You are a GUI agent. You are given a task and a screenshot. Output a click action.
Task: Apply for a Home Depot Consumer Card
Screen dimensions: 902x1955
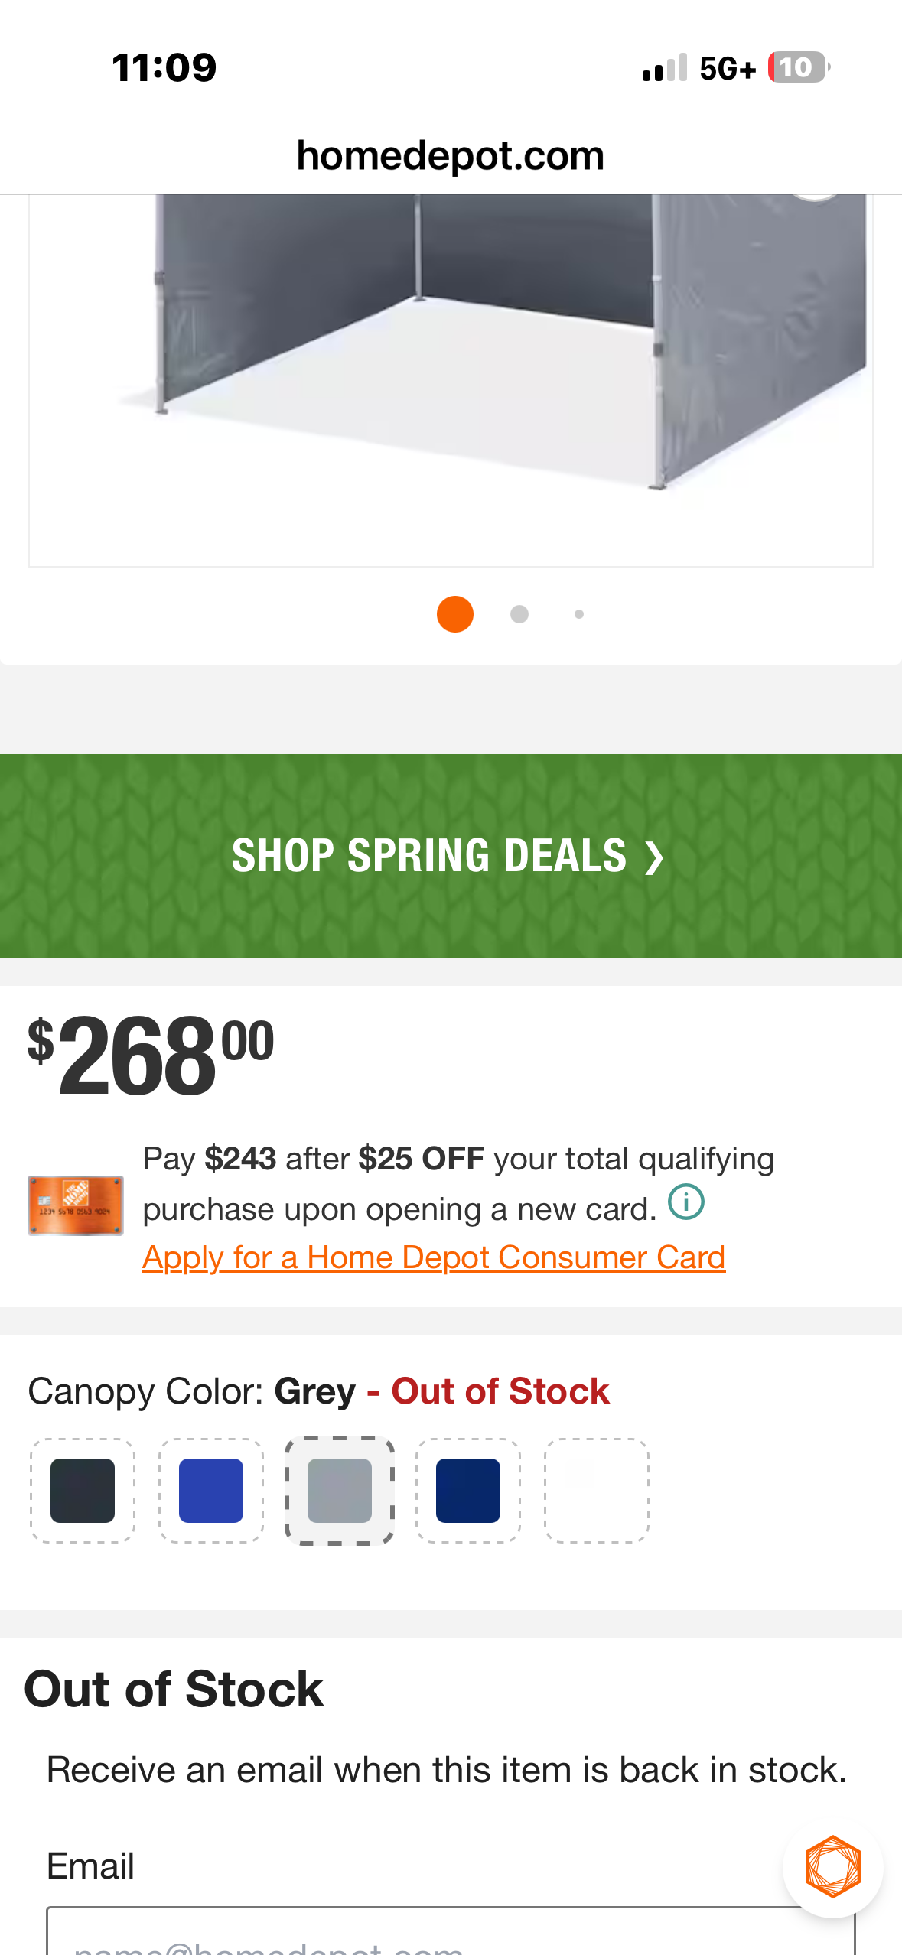(x=434, y=1257)
